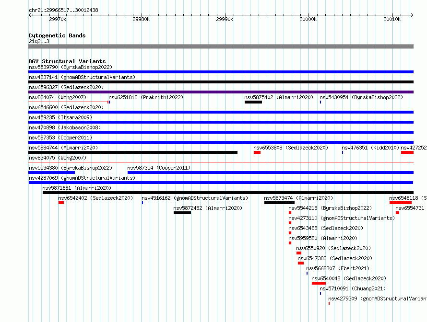Click black bar under nsv5872452

[x=182, y=213]
